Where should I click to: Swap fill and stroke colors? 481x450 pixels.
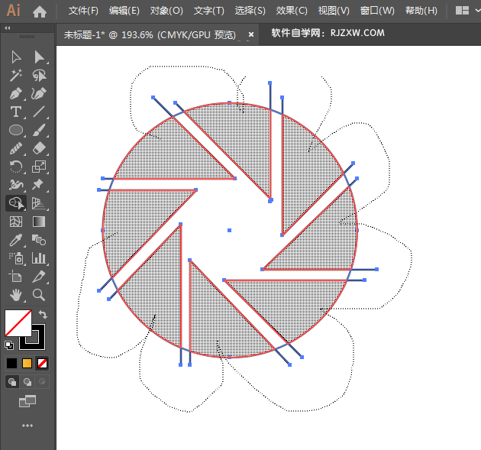click(43, 314)
